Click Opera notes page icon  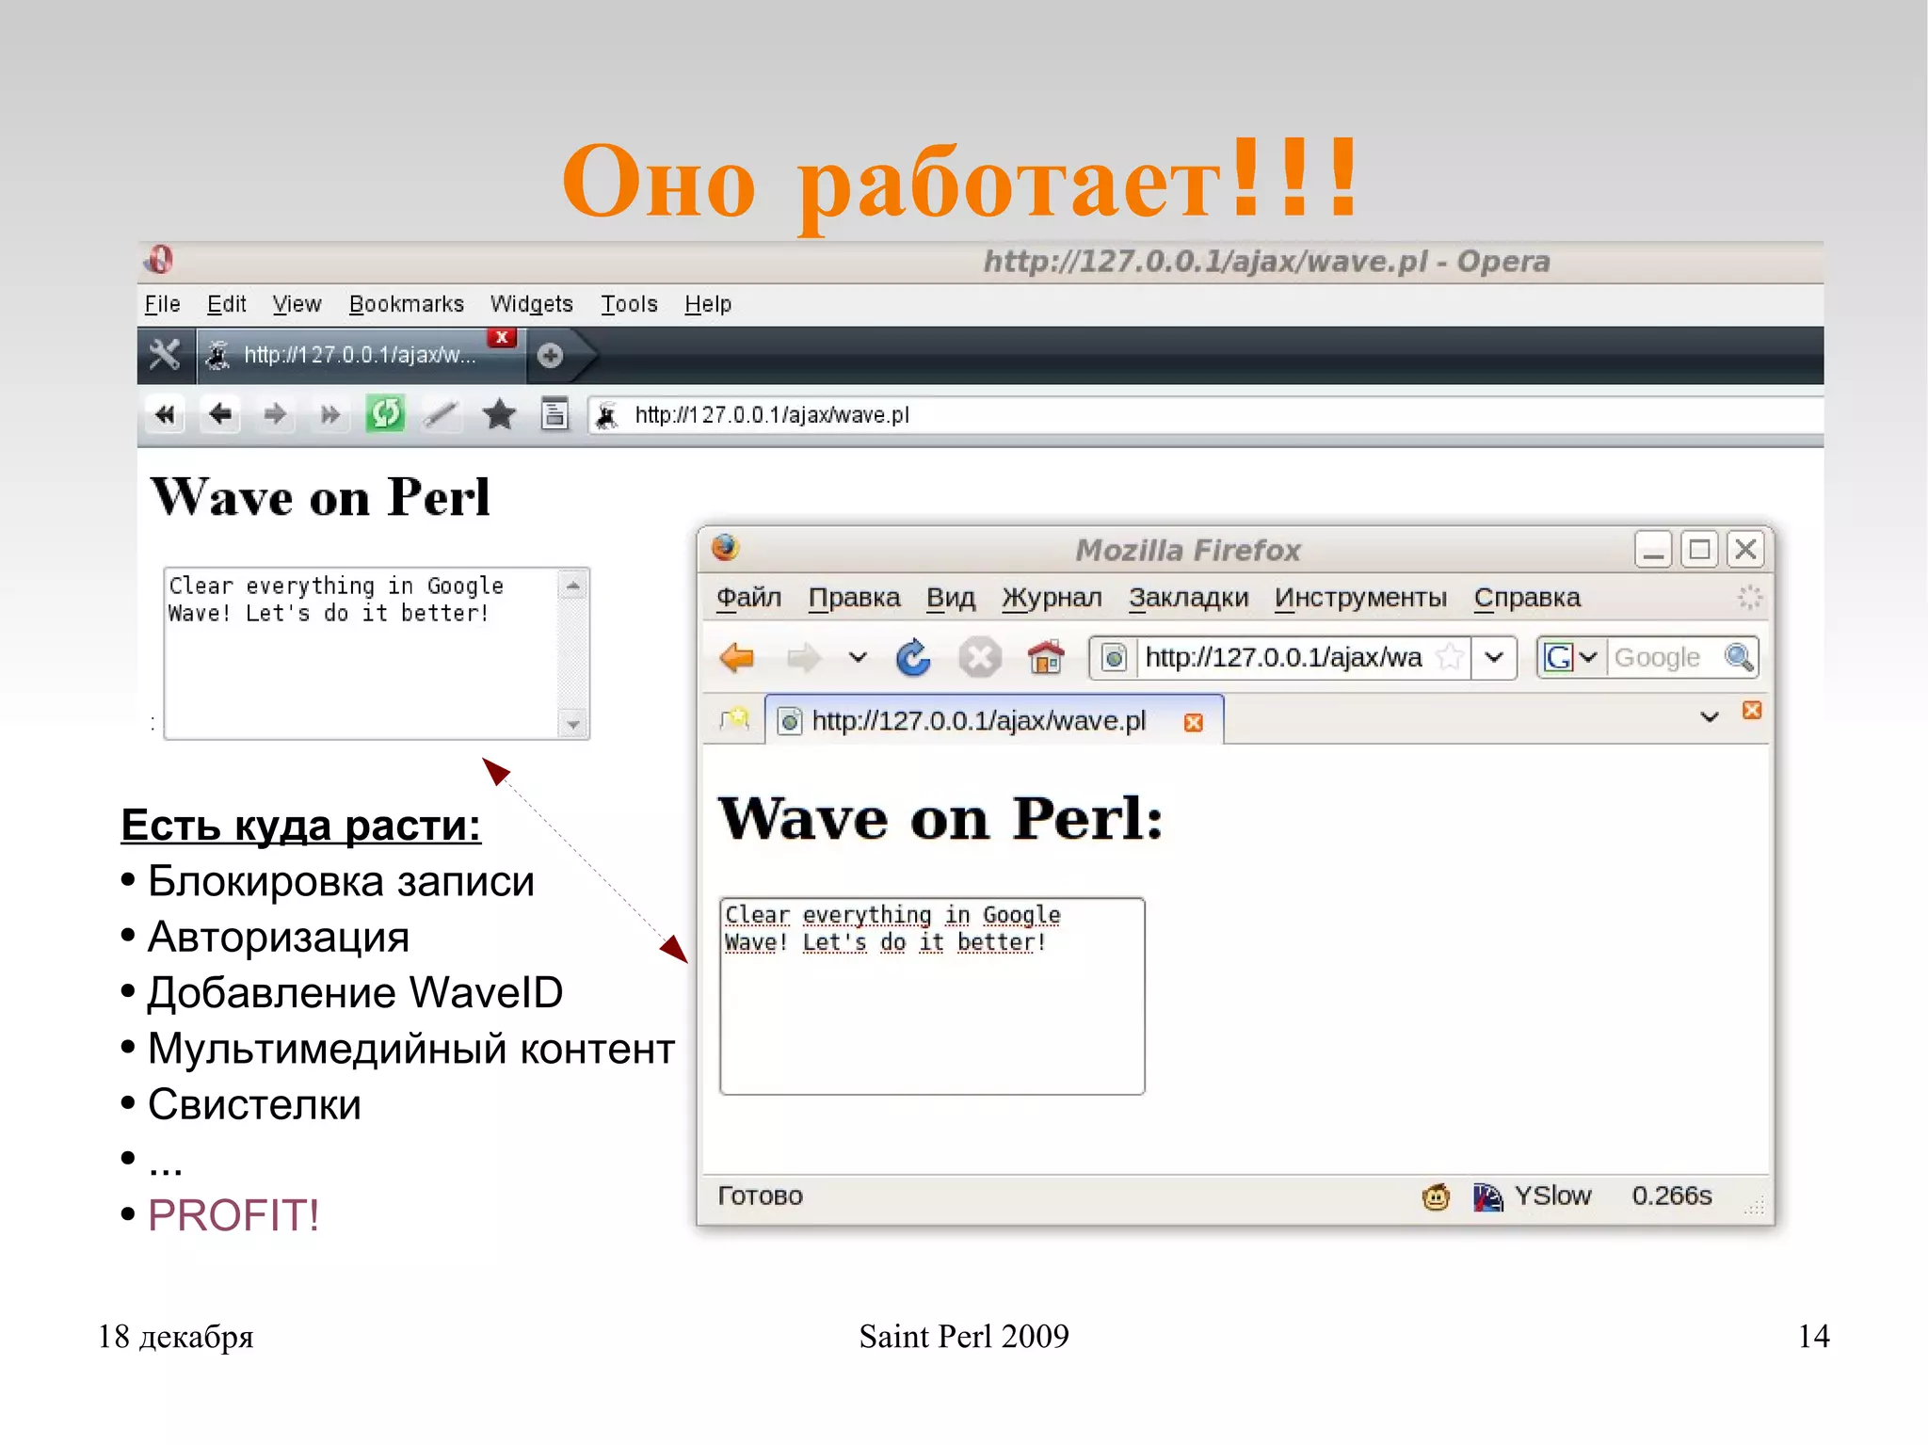click(x=554, y=414)
